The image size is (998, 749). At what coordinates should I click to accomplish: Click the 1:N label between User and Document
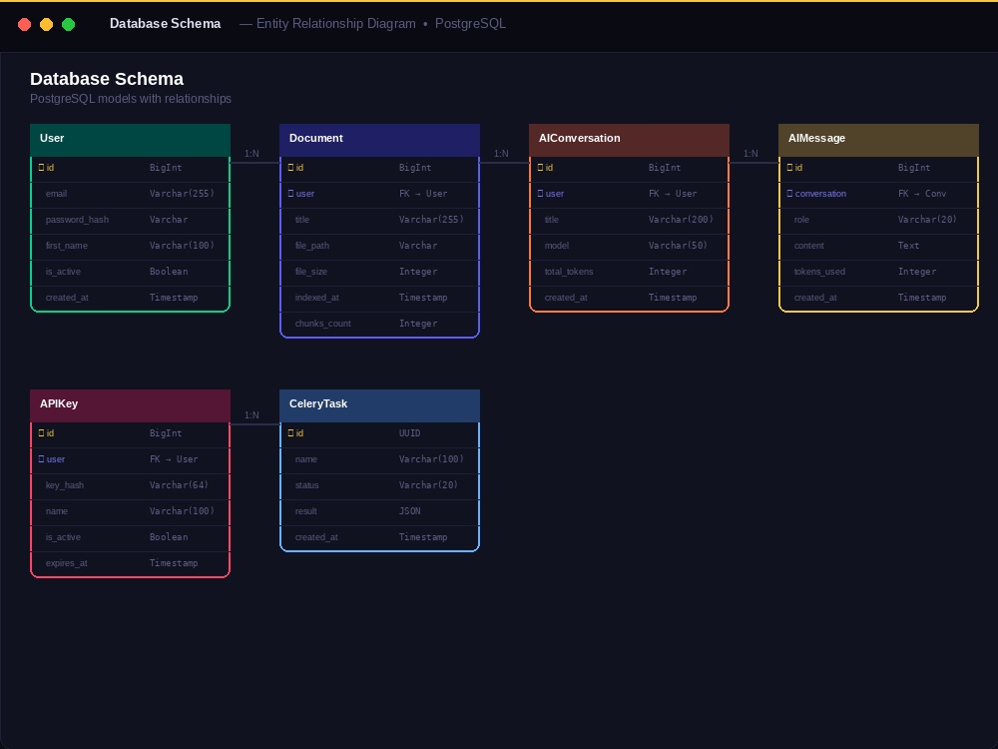(x=252, y=154)
